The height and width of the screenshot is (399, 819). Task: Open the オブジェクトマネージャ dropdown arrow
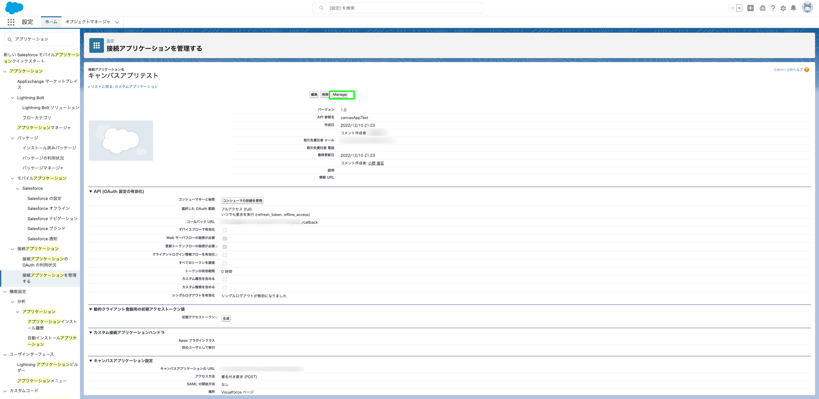pyautogui.click(x=117, y=22)
